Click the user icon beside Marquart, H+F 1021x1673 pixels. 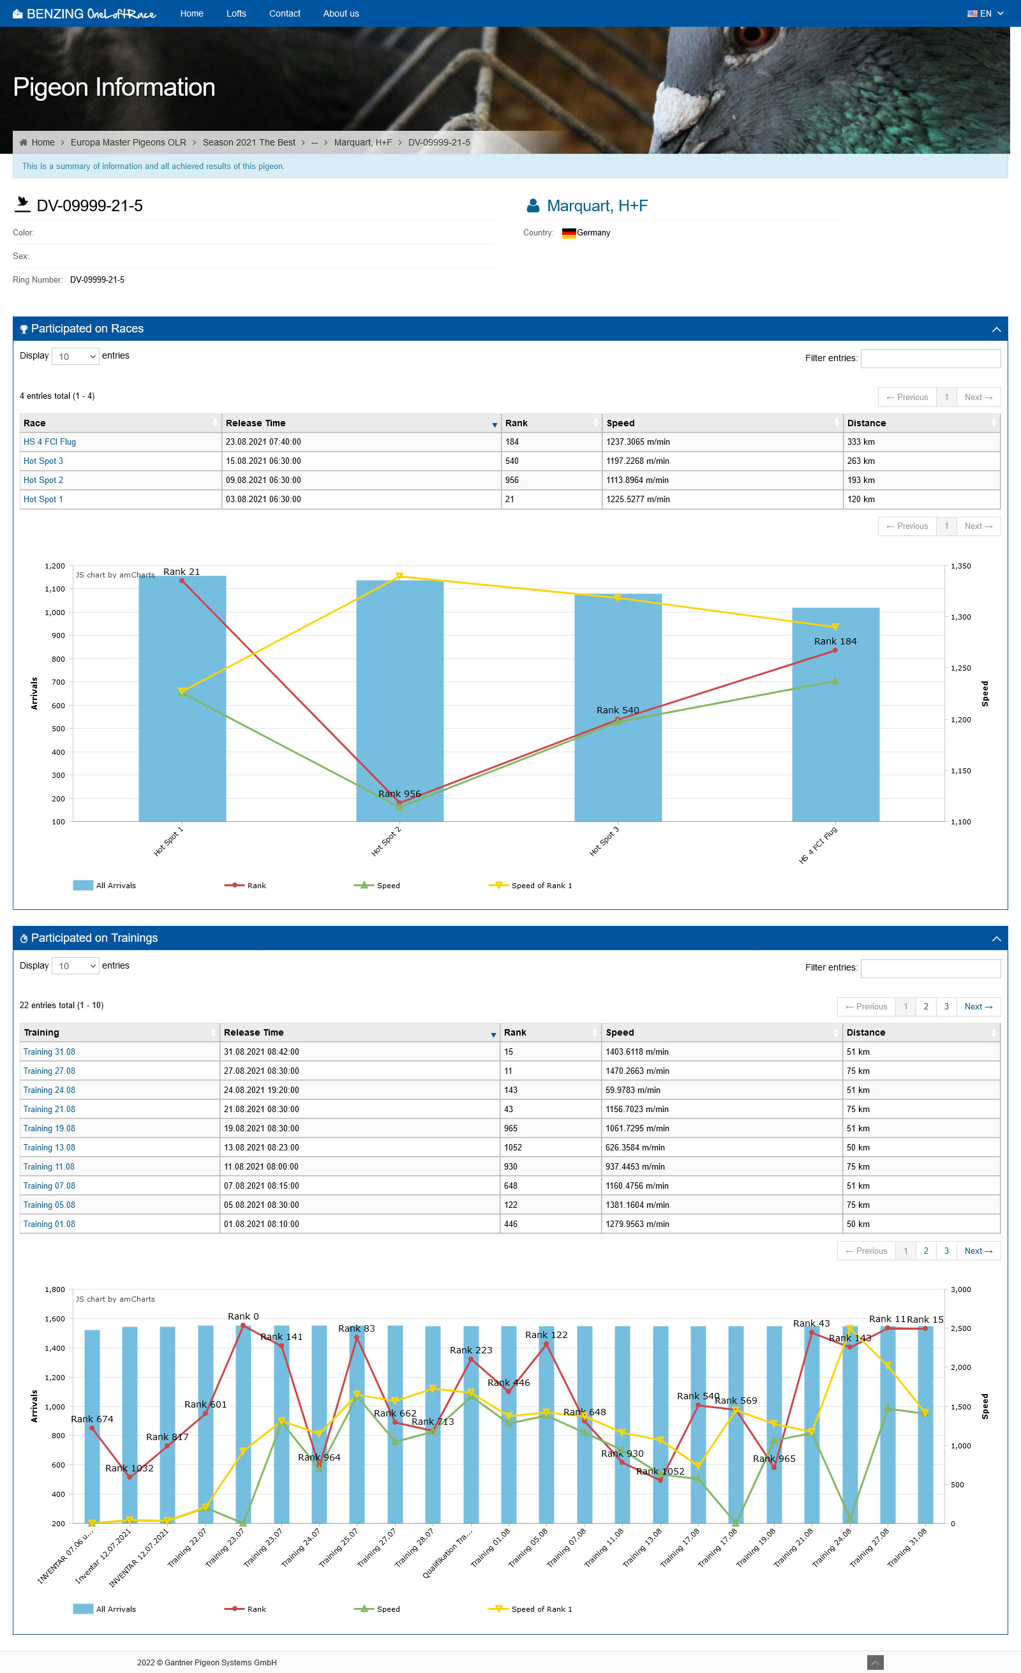click(x=533, y=205)
